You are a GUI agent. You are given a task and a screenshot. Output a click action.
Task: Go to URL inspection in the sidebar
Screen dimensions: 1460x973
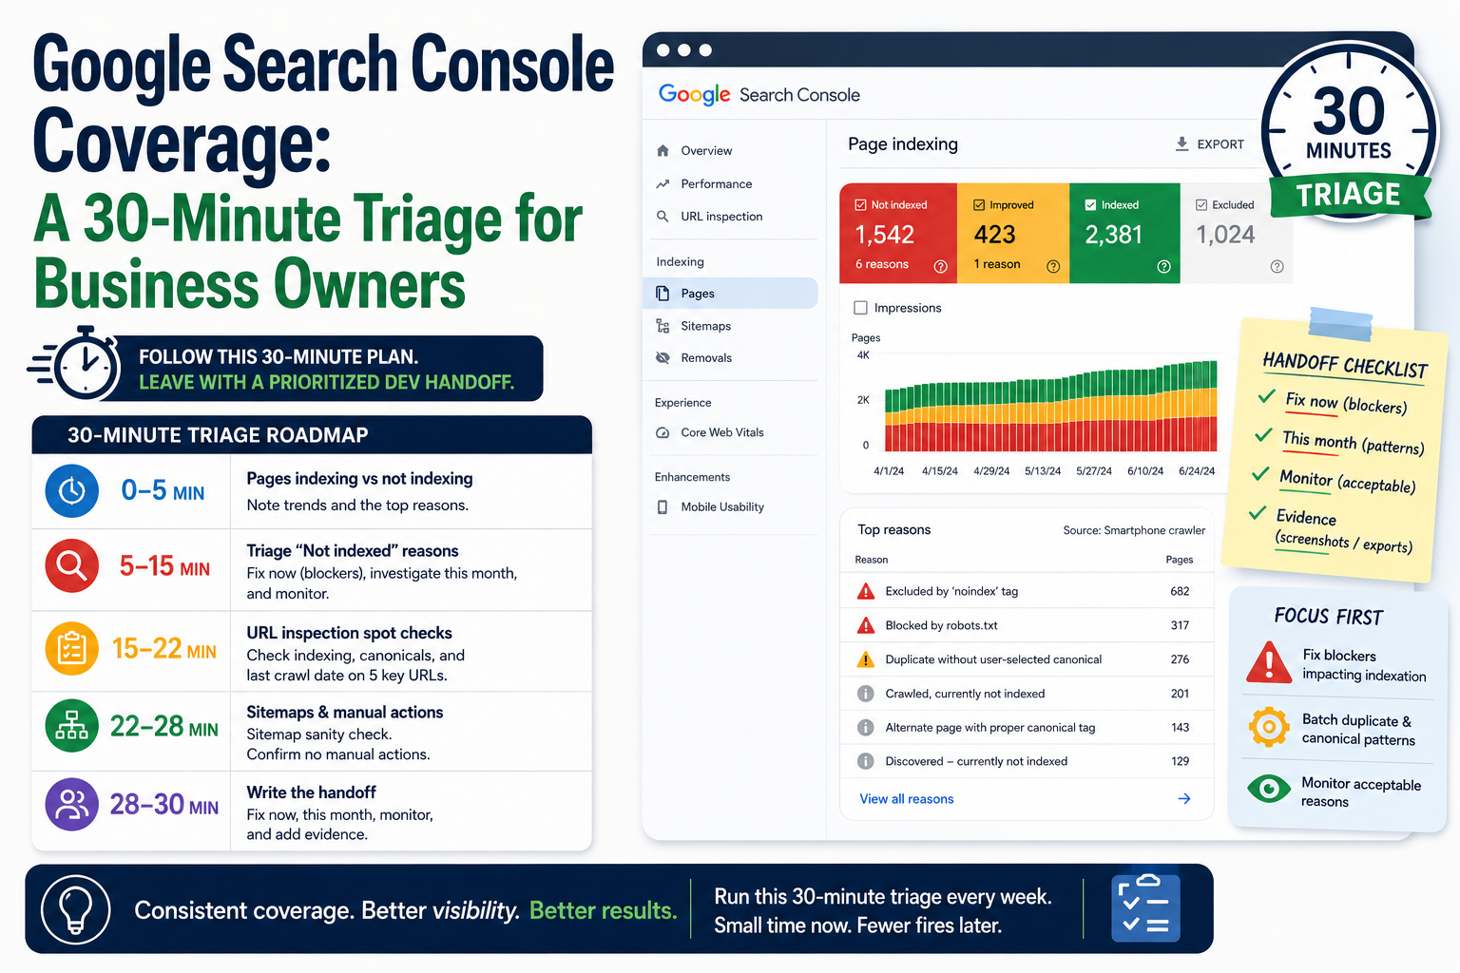coord(730,217)
